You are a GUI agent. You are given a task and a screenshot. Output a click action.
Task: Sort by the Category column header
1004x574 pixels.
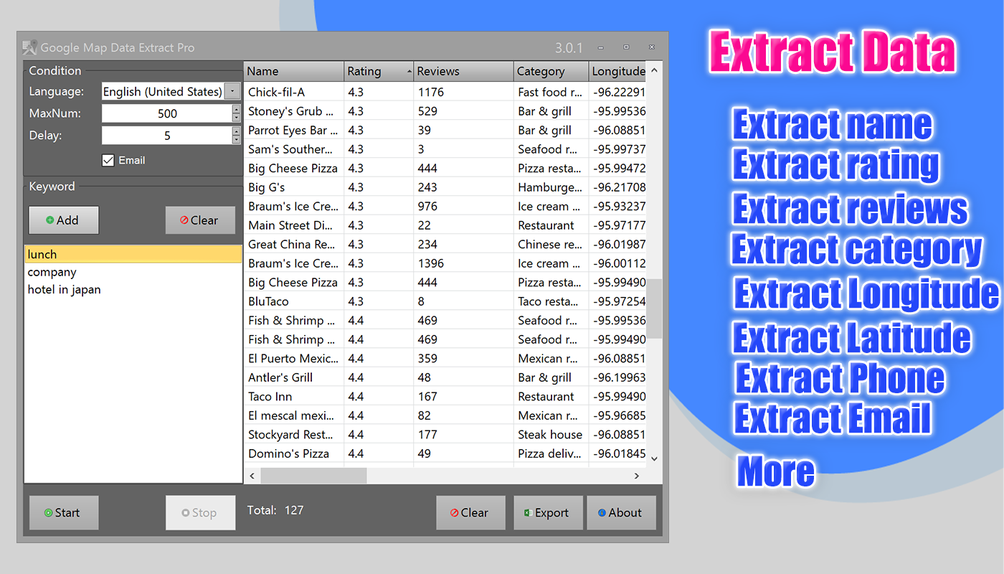[x=551, y=71]
